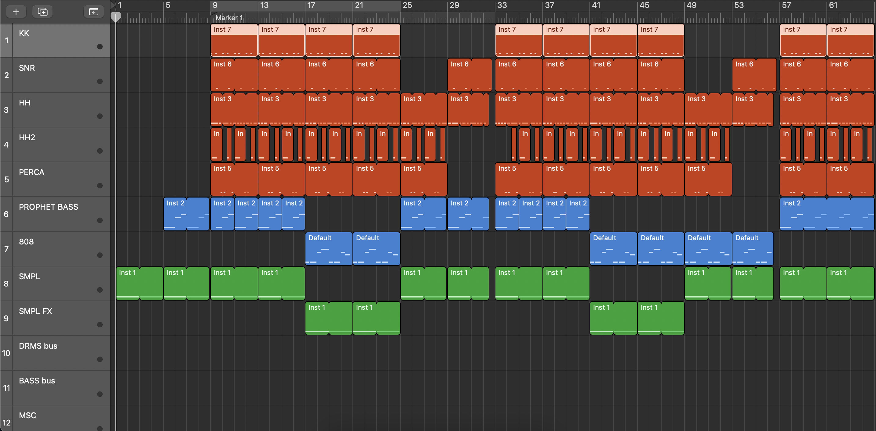Image resolution: width=876 pixels, height=431 pixels.
Task: Toggle the dot indicator on KK track
Action: [100, 47]
